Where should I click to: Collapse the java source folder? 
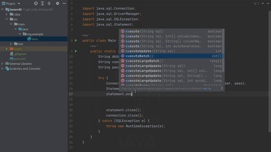click(x=16, y=29)
